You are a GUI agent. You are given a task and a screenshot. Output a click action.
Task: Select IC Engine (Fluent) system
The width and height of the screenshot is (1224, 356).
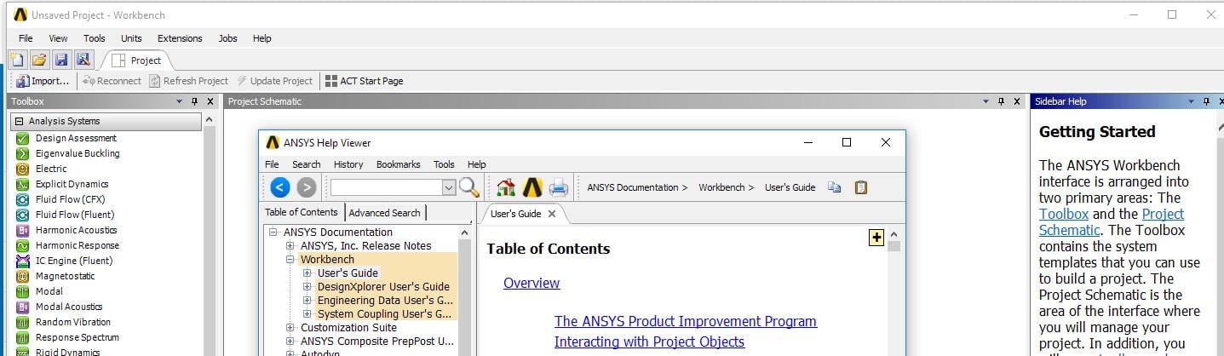(x=74, y=261)
